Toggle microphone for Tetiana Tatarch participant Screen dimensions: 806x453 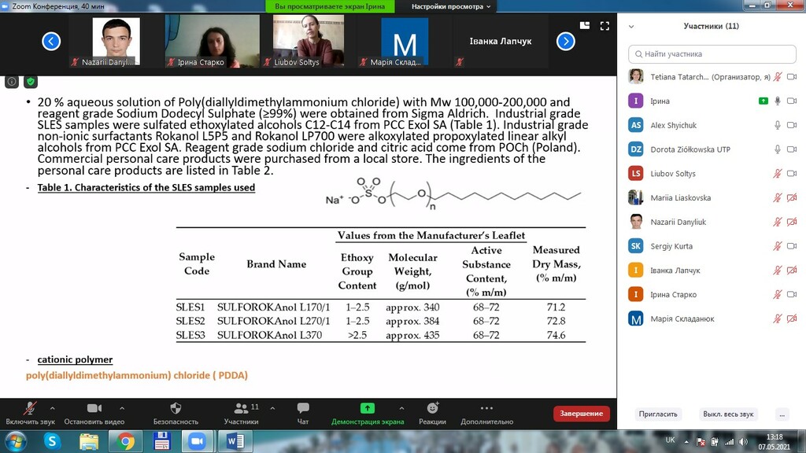click(778, 77)
